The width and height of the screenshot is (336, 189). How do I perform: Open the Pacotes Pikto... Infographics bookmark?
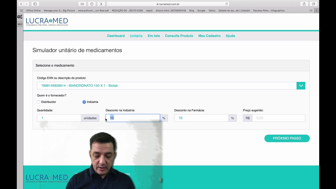(269, 10)
